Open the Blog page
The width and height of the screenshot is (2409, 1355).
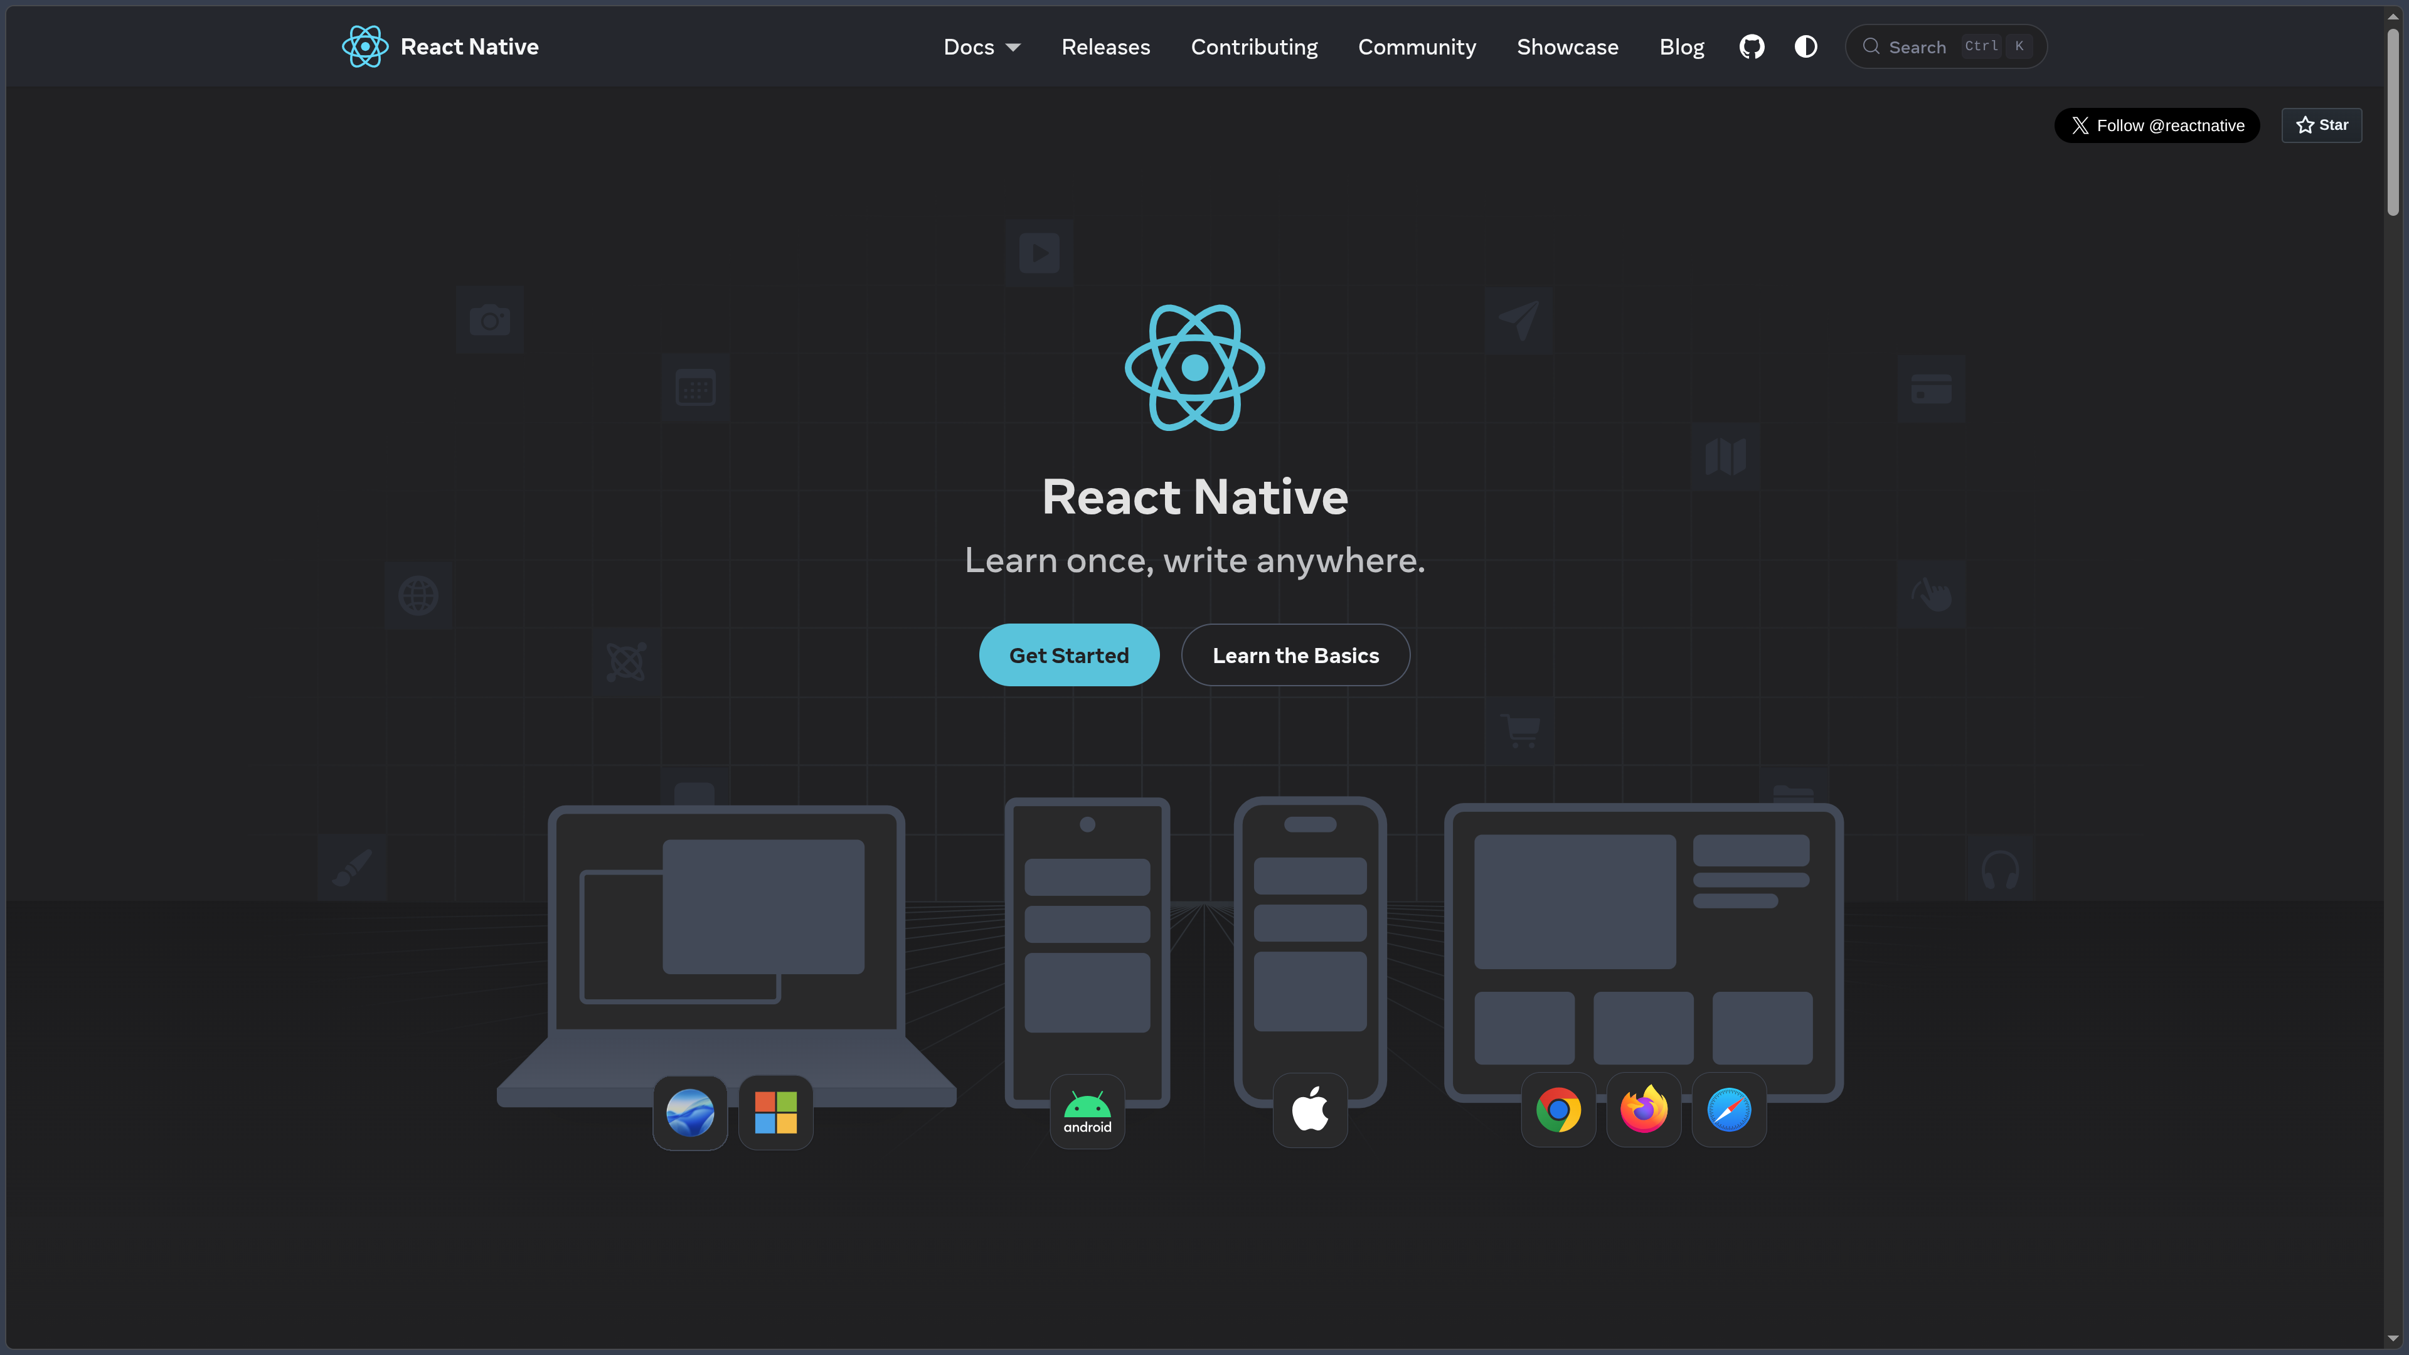point(1681,47)
